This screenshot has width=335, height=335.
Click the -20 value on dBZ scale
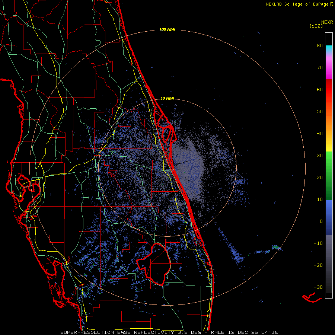(318, 265)
